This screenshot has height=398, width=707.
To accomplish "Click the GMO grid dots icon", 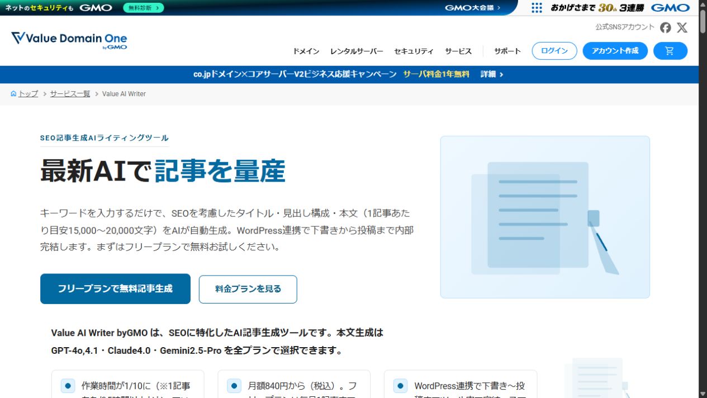I will (537, 8).
